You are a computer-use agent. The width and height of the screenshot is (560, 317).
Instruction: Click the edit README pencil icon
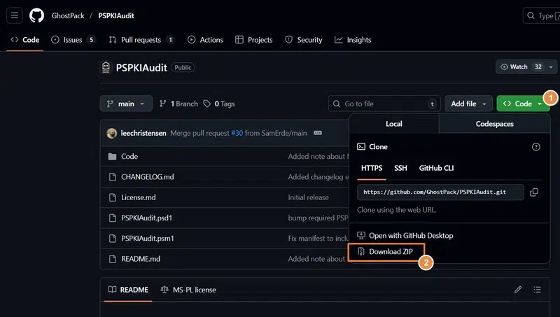518,290
